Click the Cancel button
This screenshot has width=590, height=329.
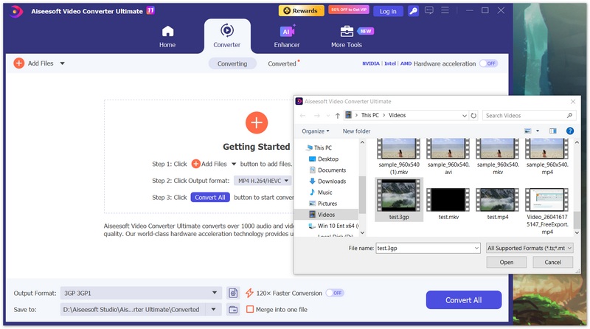coord(552,263)
